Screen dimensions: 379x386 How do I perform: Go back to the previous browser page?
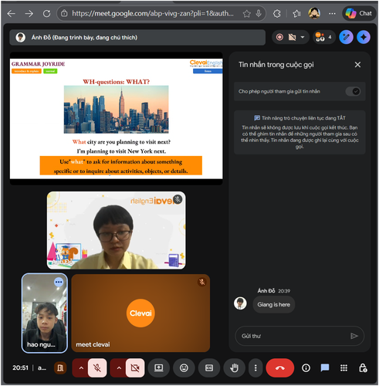(12, 14)
